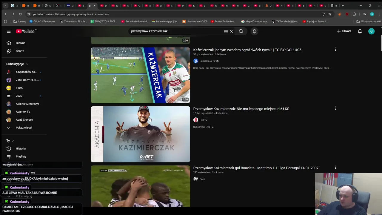Open the browser apps grid icon
Viewport: 382px width, 215px height.
tap(5, 21)
